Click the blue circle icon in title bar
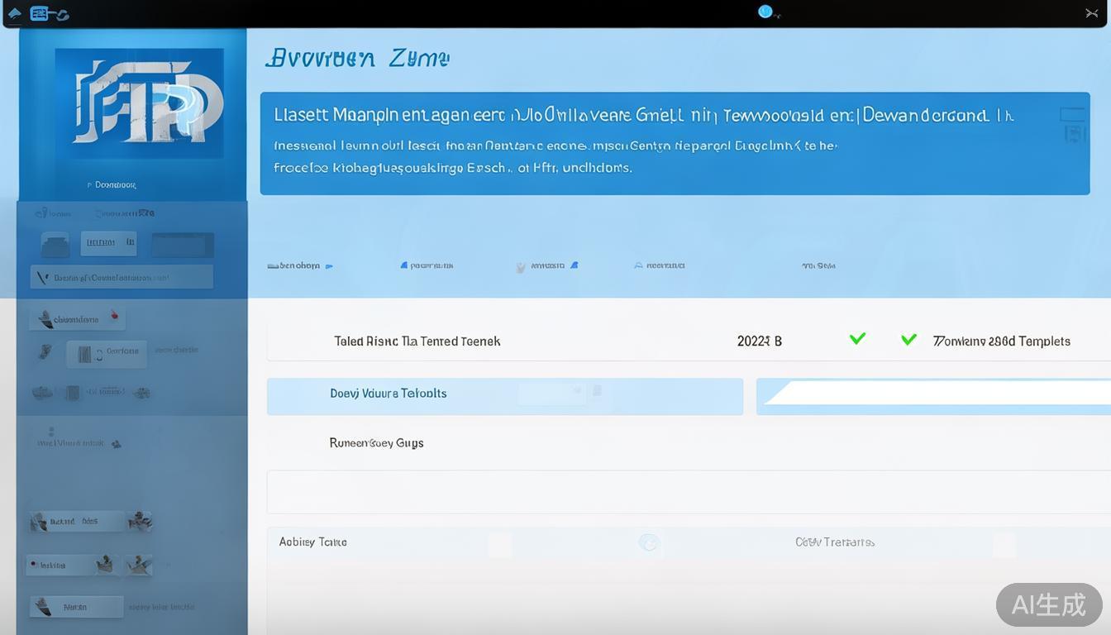 point(765,12)
